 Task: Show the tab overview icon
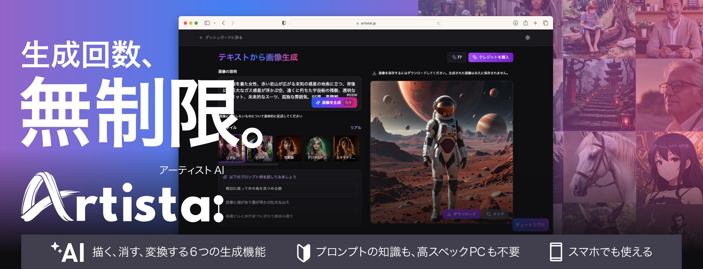[x=546, y=23]
